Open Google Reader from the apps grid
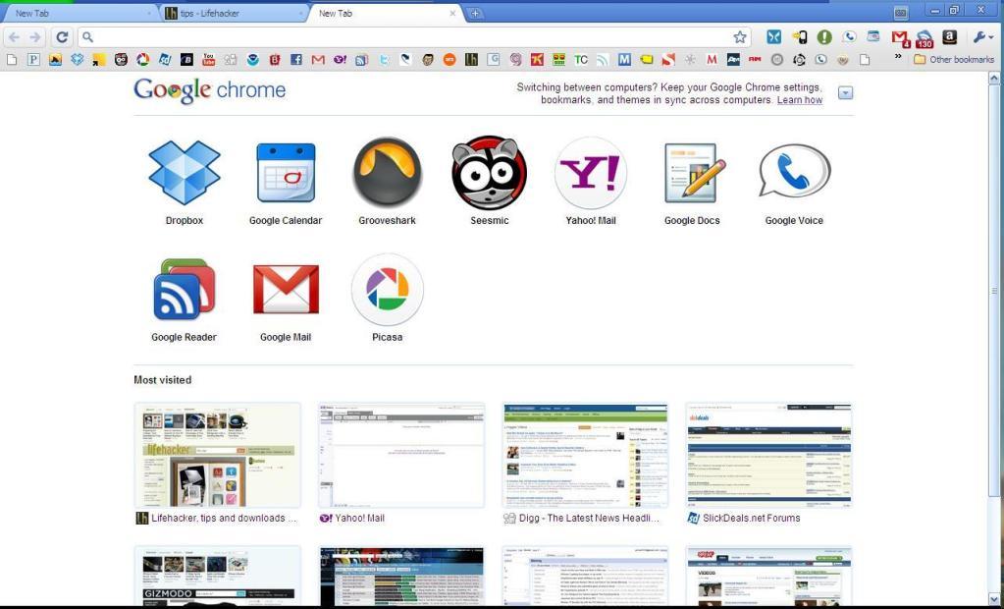Image resolution: width=1004 pixels, height=609 pixels. coord(184,289)
